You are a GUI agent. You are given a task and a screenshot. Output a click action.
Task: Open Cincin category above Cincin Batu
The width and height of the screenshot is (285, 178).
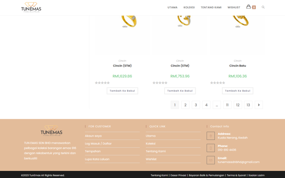tap(238, 61)
